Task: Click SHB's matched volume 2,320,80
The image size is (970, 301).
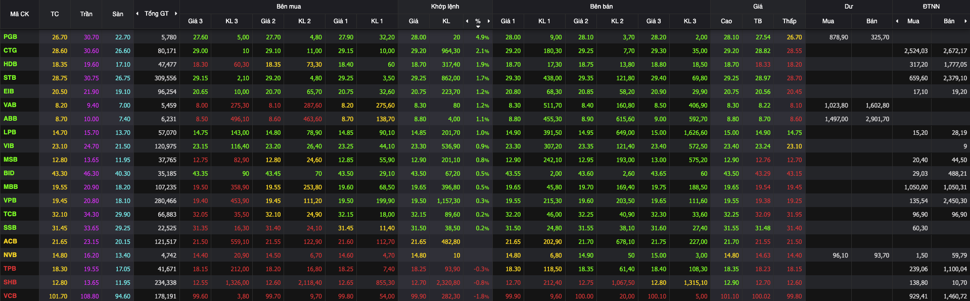Action: (x=448, y=283)
